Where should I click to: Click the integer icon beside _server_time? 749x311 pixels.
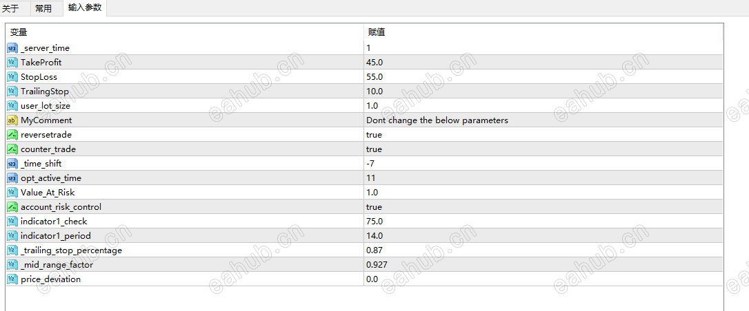pyautogui.click(x=12, y=48)
